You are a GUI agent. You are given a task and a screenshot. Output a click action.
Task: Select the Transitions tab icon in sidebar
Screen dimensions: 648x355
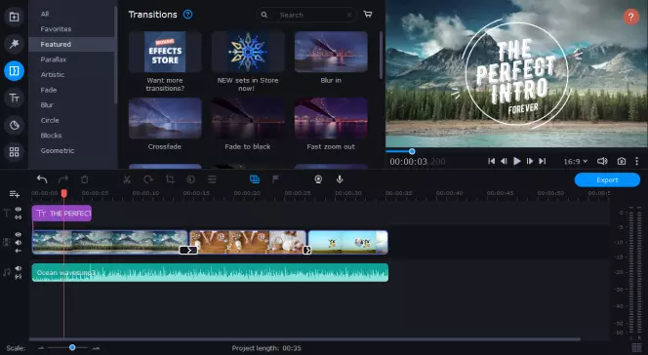point(14,71)
